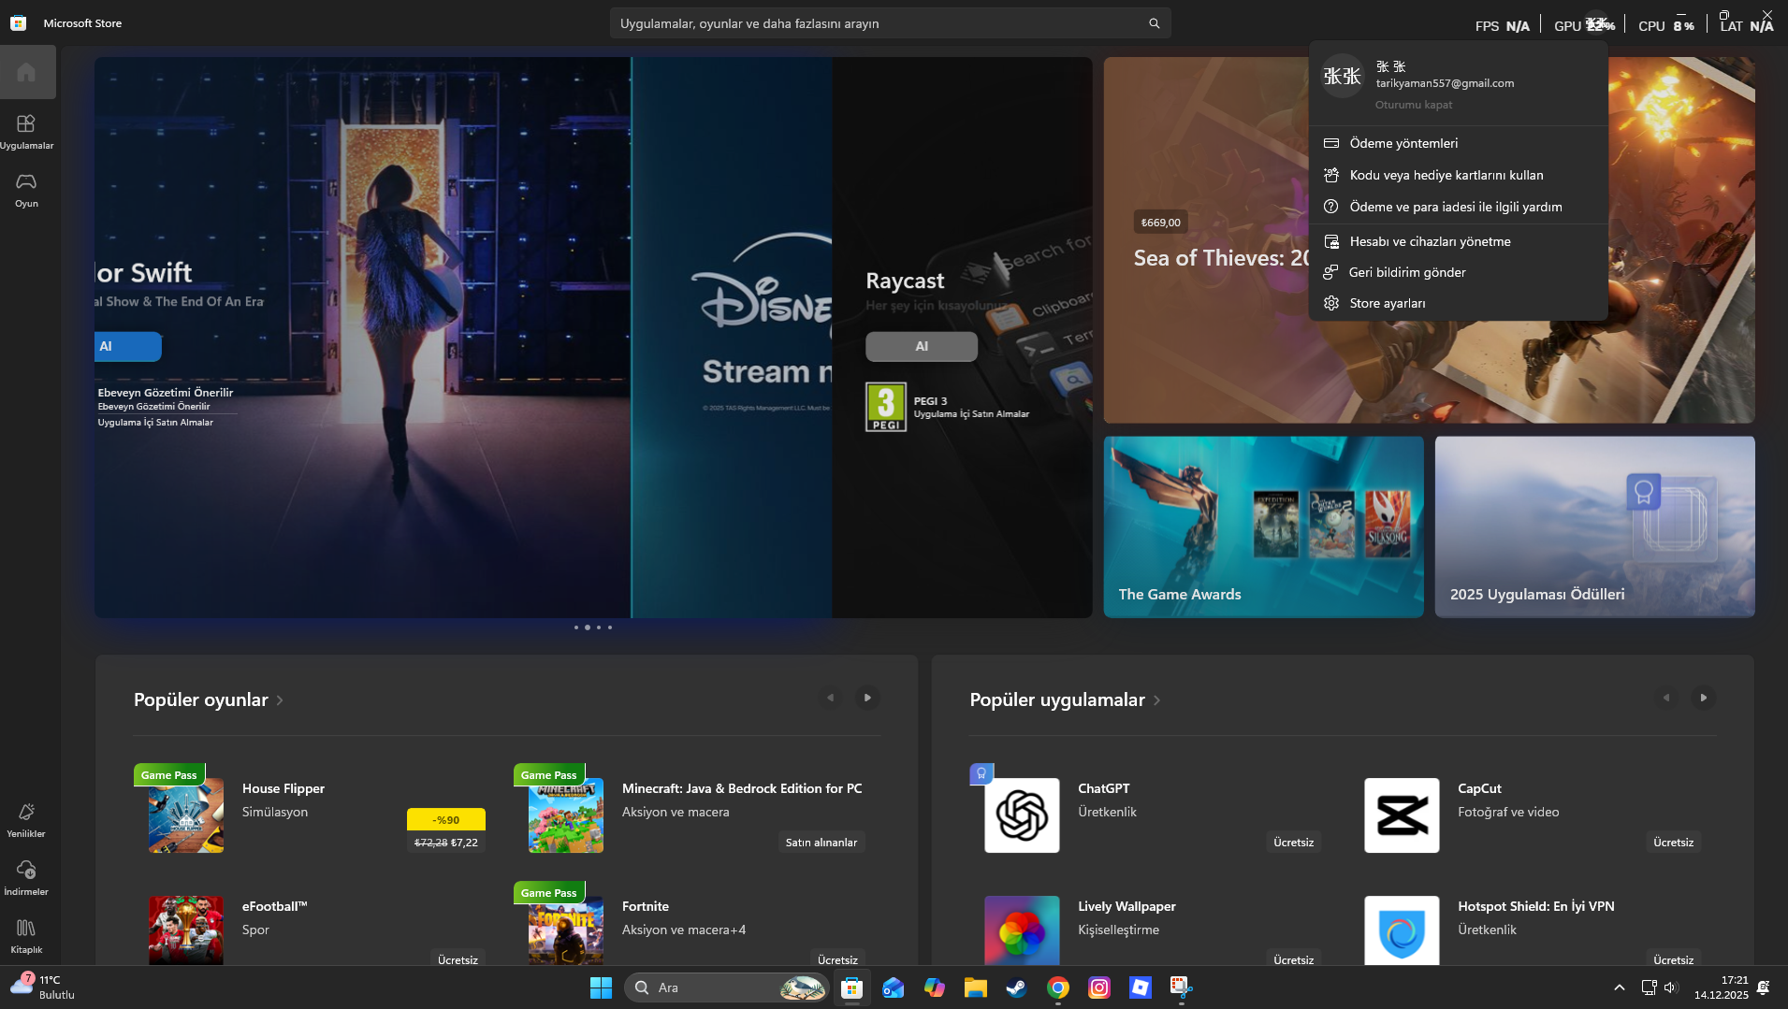Open the Home page in sidebar
1788x1009 pixels.
point(27,72)
